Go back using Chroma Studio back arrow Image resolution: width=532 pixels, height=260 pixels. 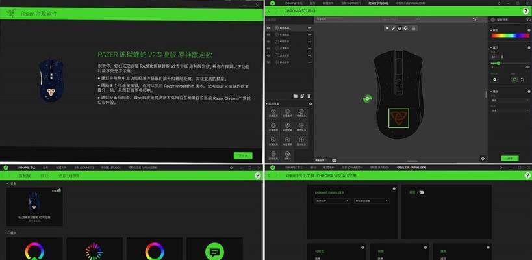[x=269, y=11]
